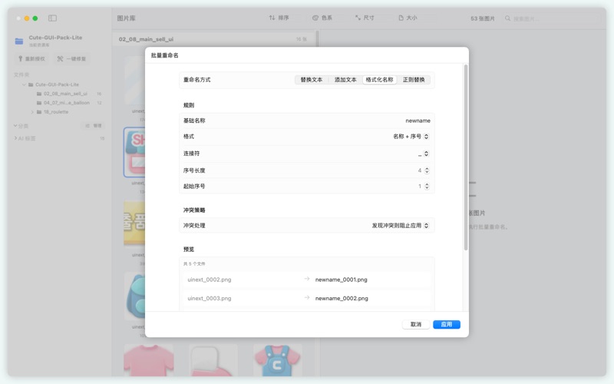Click the 序号长度 value 4
The image size is (614, 384).
pos(419,170)
